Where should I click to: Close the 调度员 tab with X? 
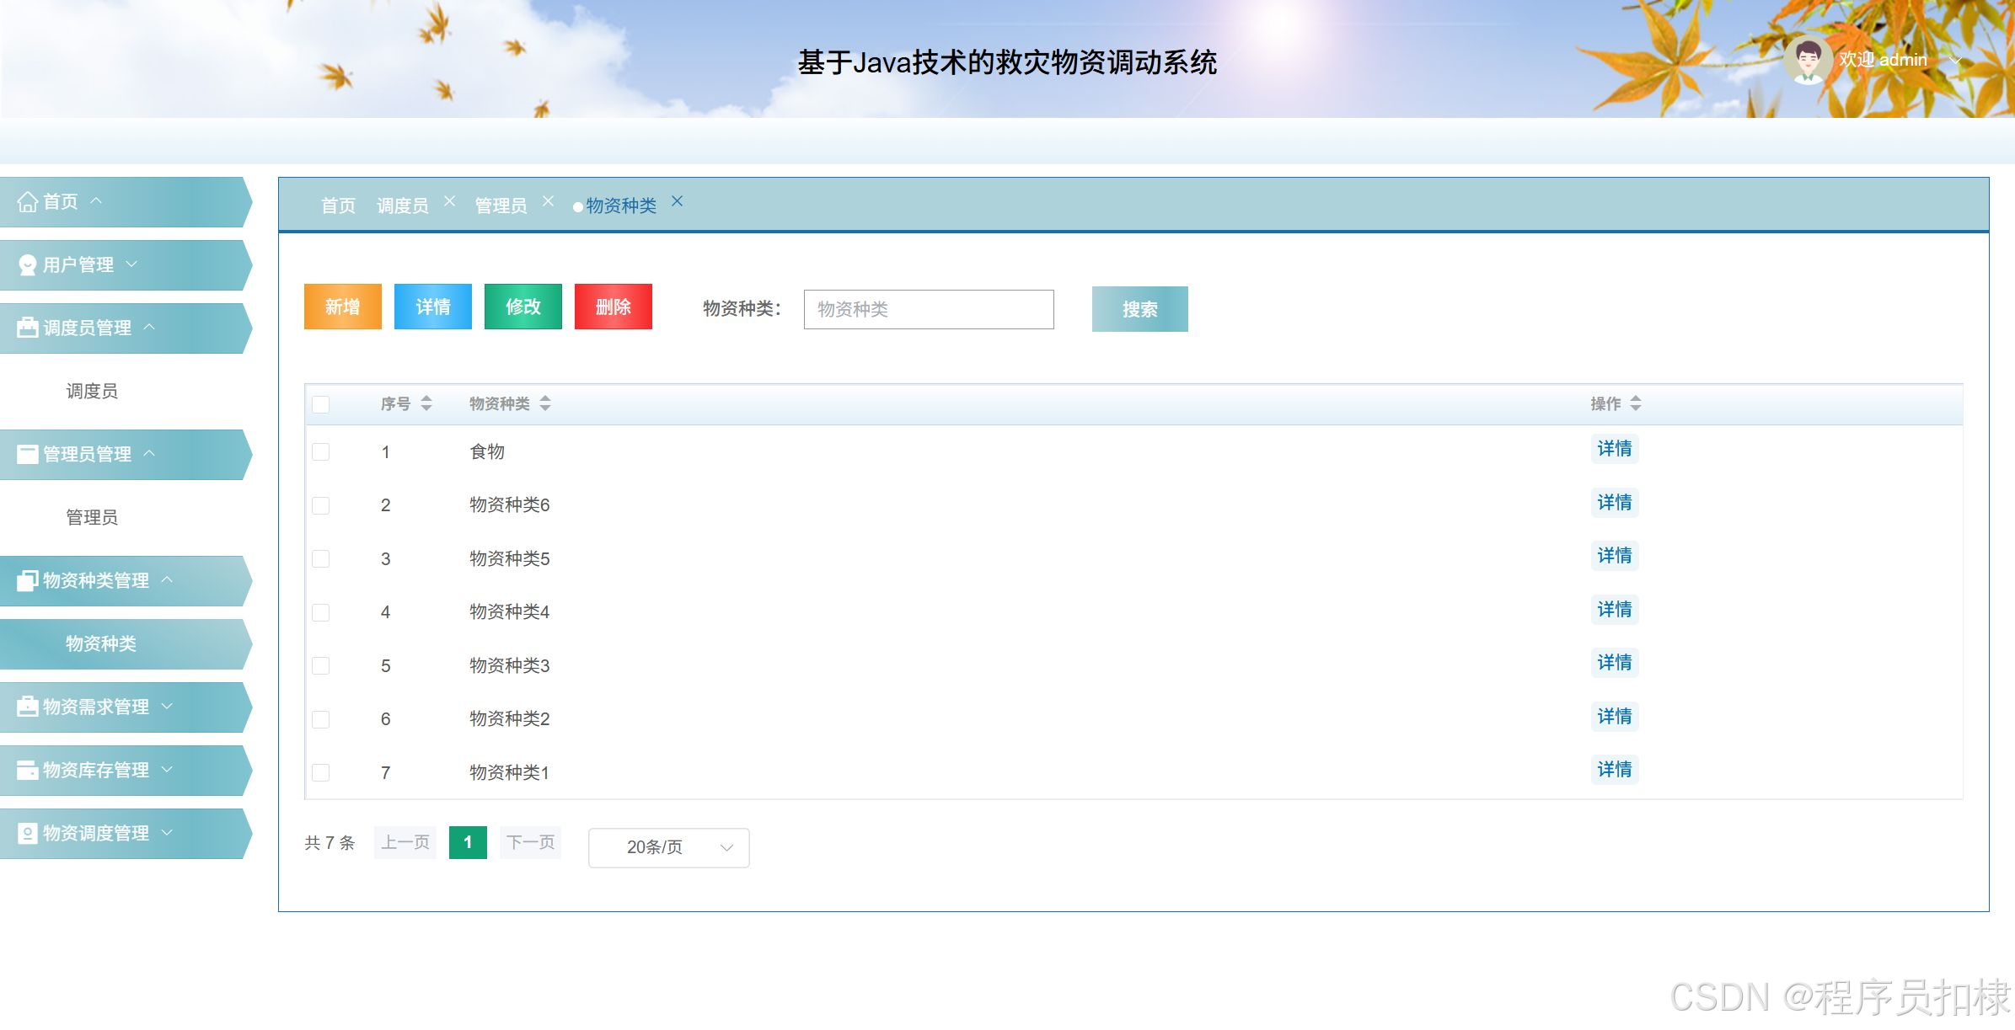[x=449, y=201]
